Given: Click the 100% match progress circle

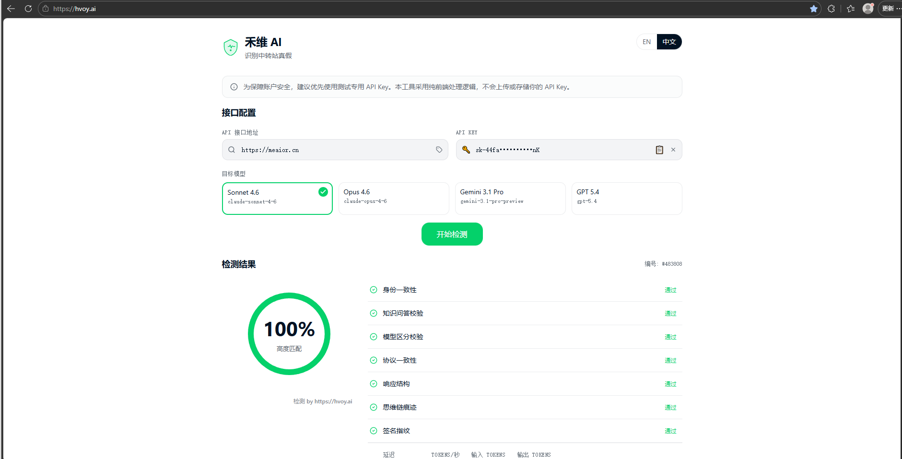Looking at the screenshot, I should pyautogui.click(x=289, y=333).
